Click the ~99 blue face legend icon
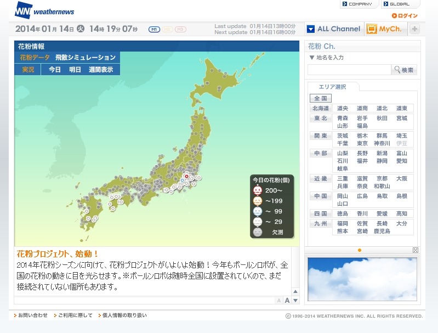The image size is (438, 333). [x=258, y=211]
